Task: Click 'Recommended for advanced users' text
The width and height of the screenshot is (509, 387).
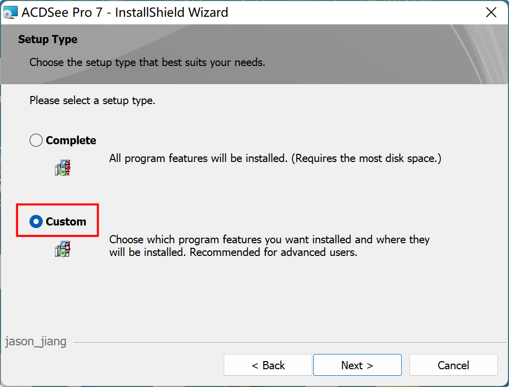Action: click(x=274, y=252)
